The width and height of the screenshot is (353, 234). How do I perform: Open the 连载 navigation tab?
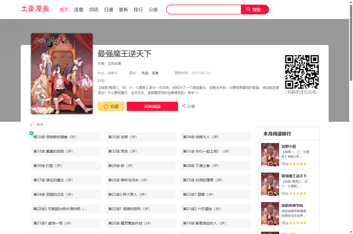[79, 10]
